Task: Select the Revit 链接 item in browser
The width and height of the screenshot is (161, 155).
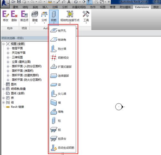Action: pos(15,107)
